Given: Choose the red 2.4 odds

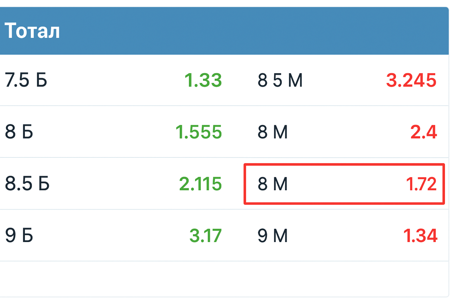Looking at the screenshot, I should click(424, 132).
